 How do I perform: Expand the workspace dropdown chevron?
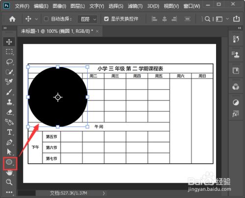pos(227,19)
